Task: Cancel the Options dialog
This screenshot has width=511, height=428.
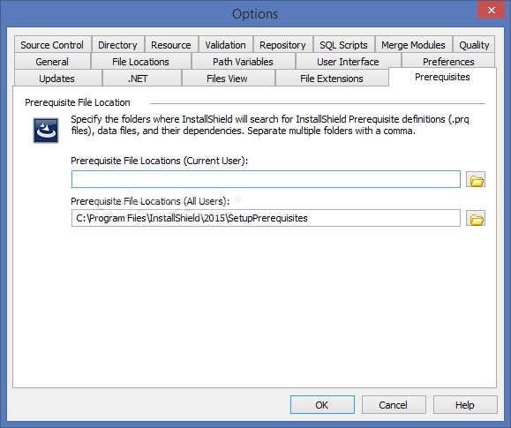Action: 394,405
